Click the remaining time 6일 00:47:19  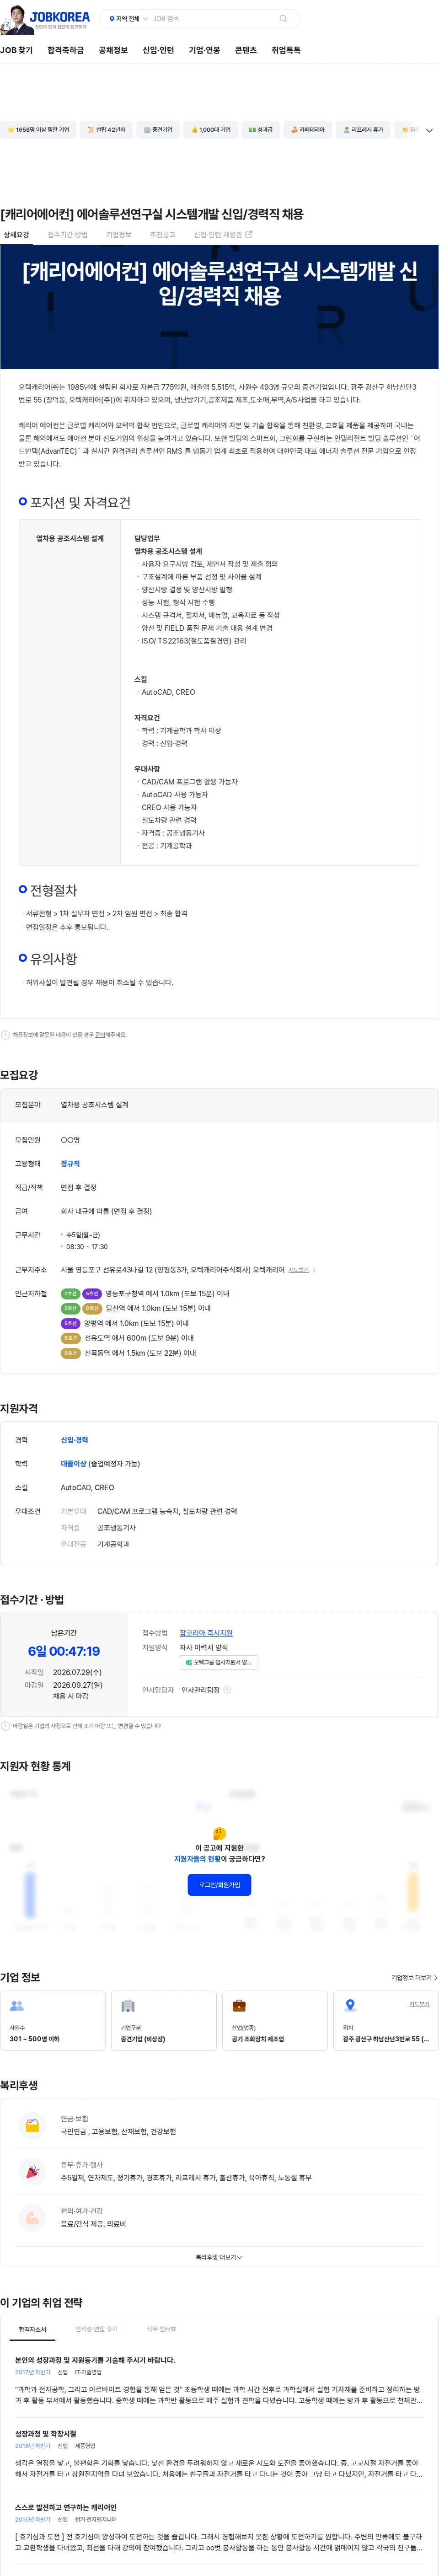click(64, 1651)
